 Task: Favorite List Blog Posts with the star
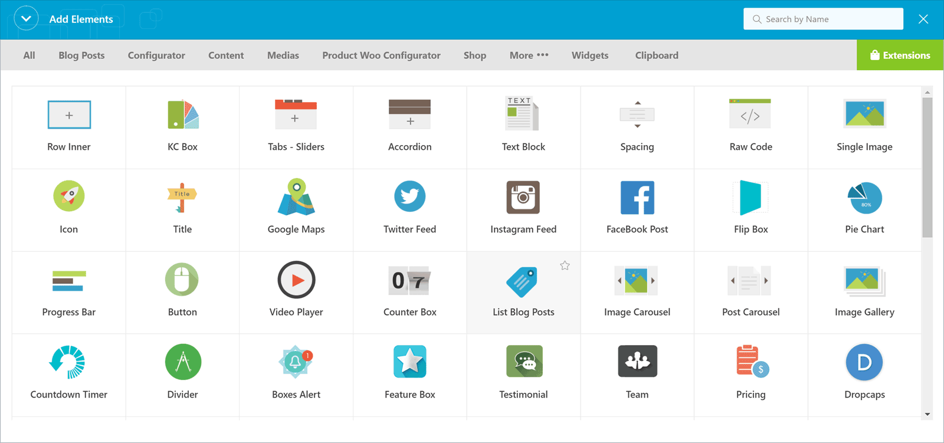tap(565, 265)
